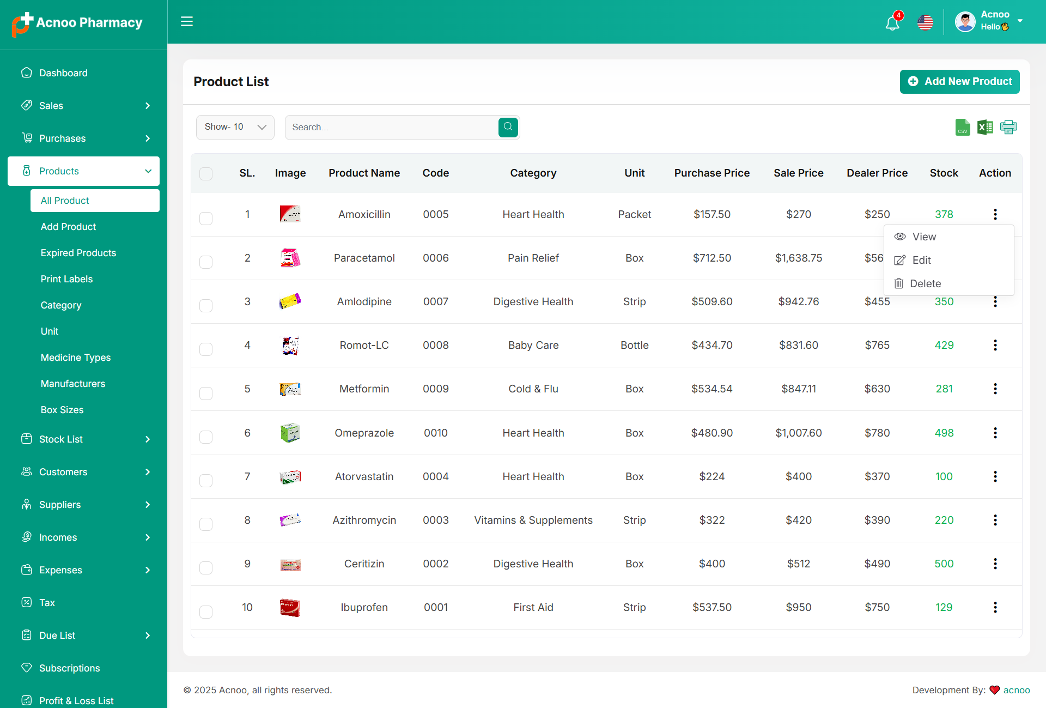Choose Delete from the action menu
The image size is (1046, 708).
925,283
